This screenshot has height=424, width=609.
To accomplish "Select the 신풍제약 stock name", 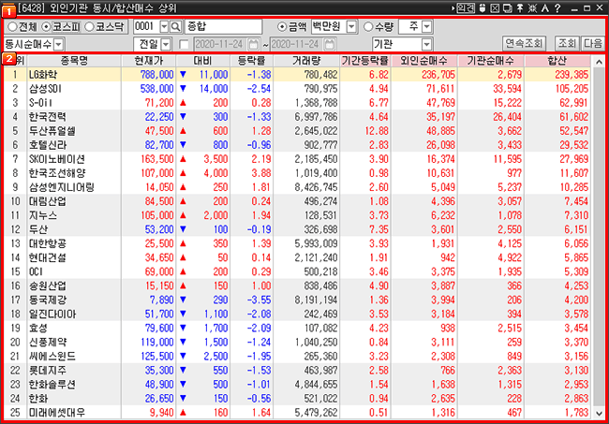I will [x=48, y=343].
